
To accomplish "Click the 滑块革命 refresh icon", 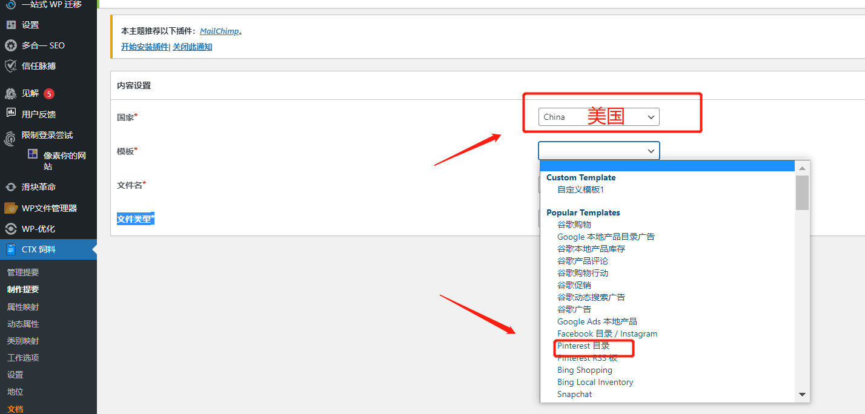I will pyautogui.click(x=10, y=187).
